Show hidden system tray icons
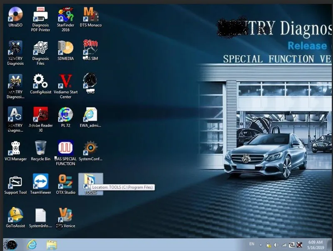Viewport: 333px width, 251px height. coord(261,245)
